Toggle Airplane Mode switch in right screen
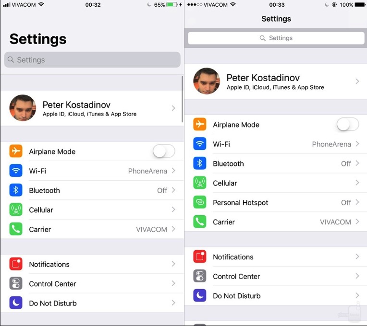Viewport: 367px width, 326px height. pos(348,124)
